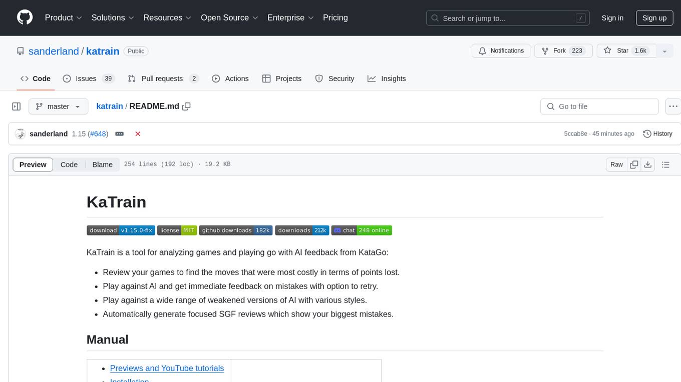Switch to the Projects tab
Image resolution: width=681 pixels, height=382 pixels.
tap(282, 78)
